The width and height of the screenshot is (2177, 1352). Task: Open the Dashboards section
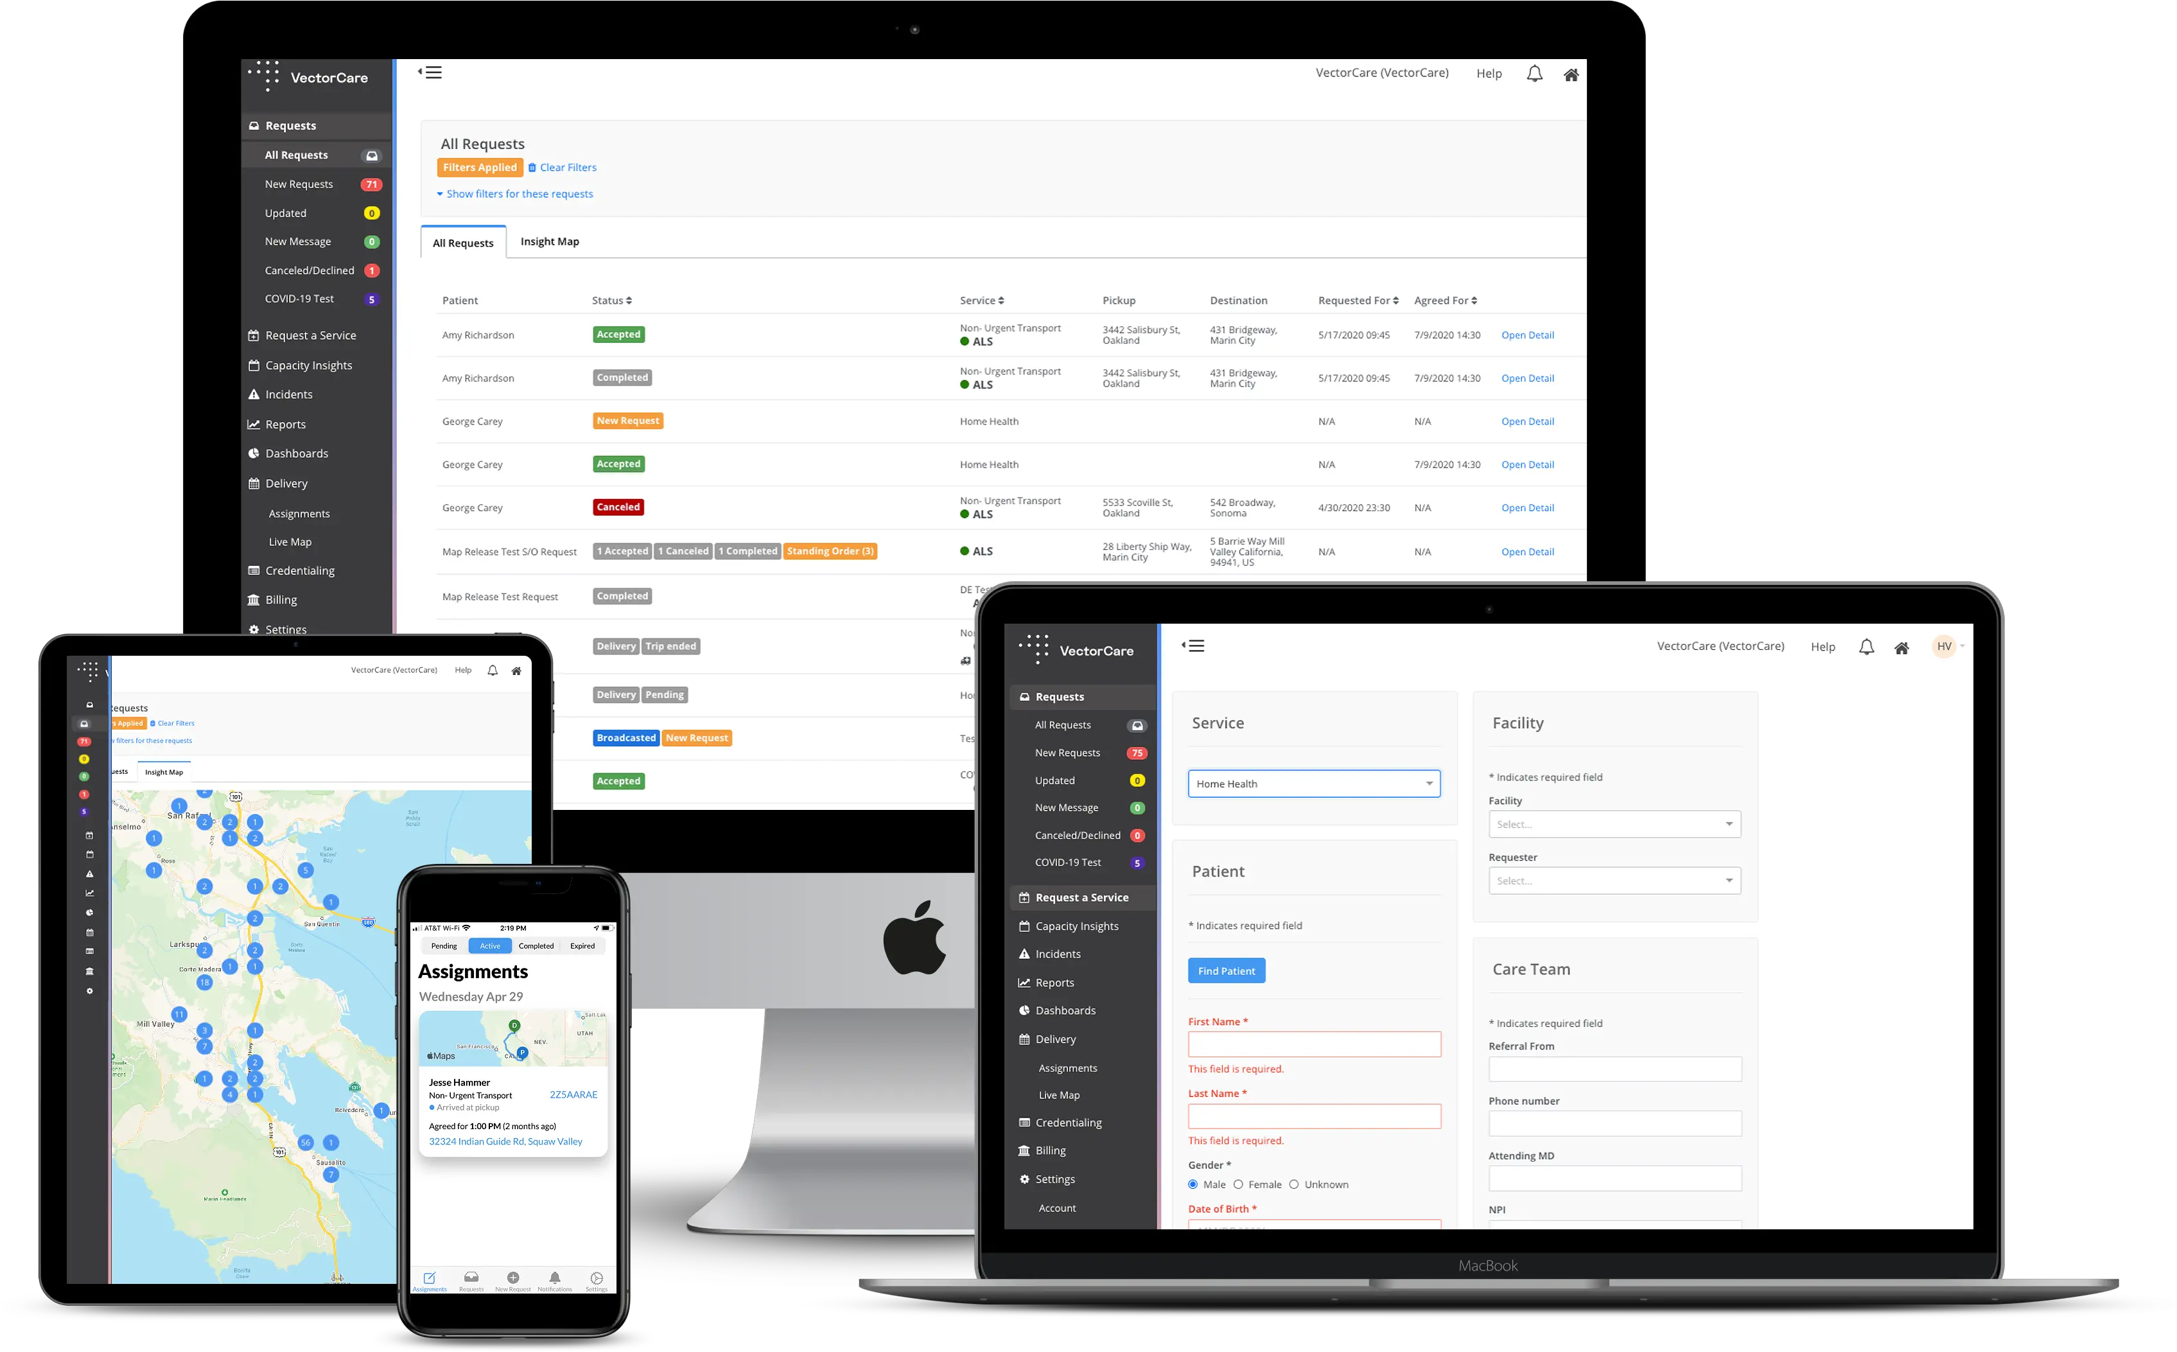[x=296, y=453]
